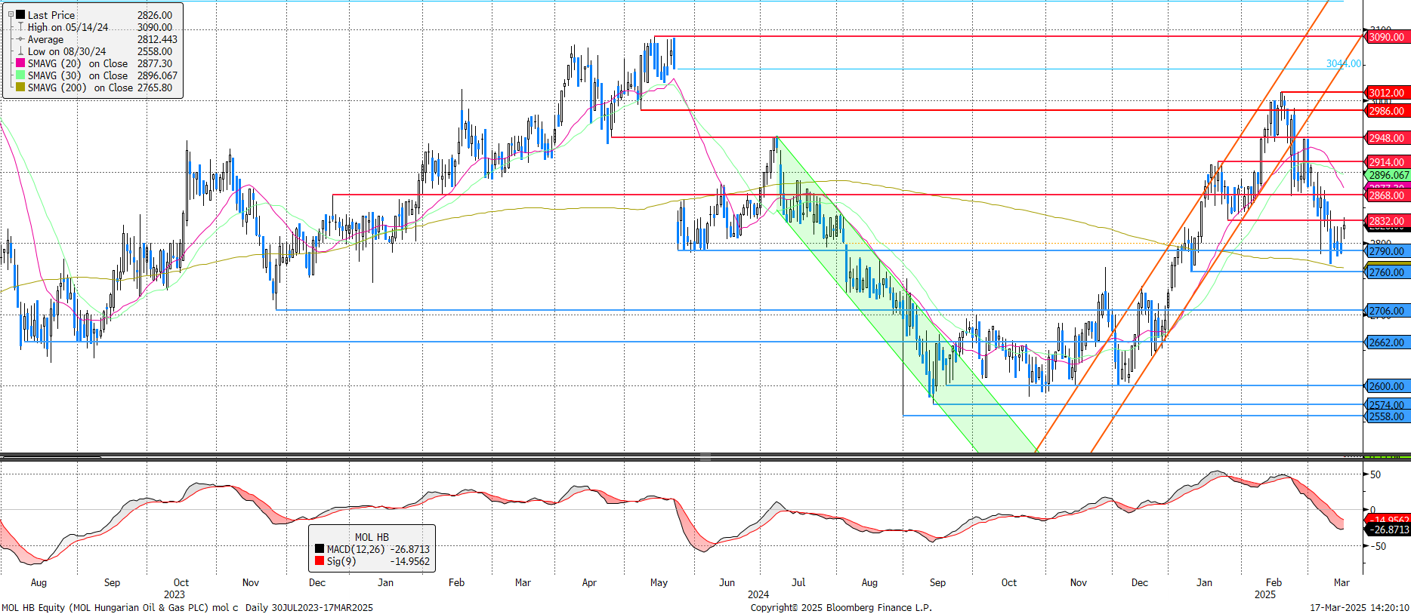The image size is (1411, 614).
Task: Click the 2868.00 red price level tag
Action: (x=1387, y=195)
